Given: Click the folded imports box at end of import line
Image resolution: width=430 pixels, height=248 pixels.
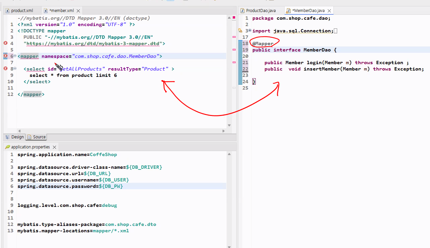Looking at the screenshot, I should [x=336, y=31].
